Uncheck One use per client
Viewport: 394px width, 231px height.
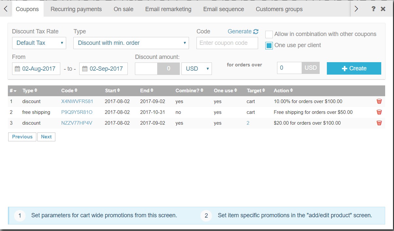pyautogui.click(x=269, y=45)
